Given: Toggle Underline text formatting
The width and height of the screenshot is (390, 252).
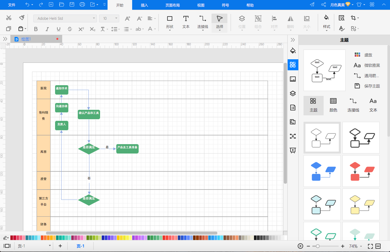Looking at the screenshot, I should click(58, 29).
